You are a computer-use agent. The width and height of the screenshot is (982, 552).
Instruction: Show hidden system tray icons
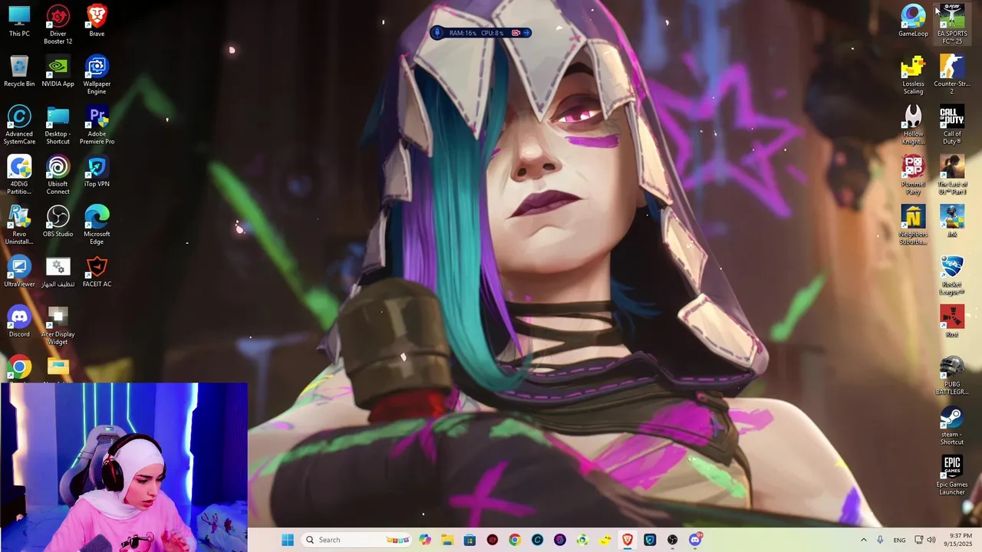(x=863, y=540)
